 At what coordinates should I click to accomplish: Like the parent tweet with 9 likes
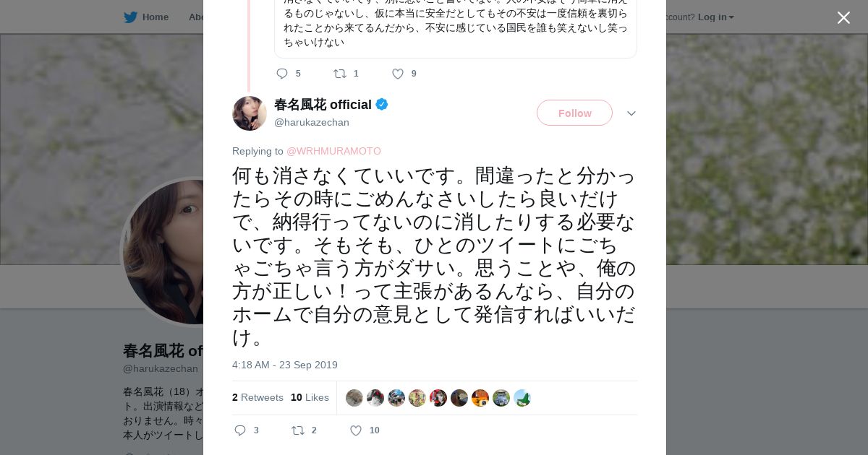[398, 74]
